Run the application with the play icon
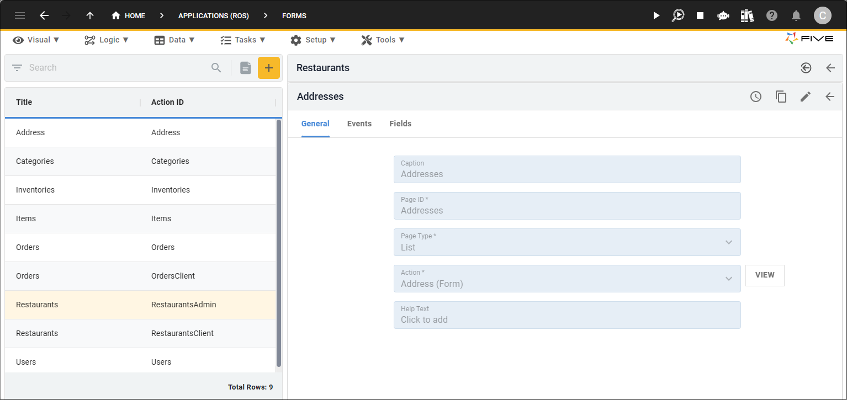Screen dimensions: 847x400 coord(656,15)
